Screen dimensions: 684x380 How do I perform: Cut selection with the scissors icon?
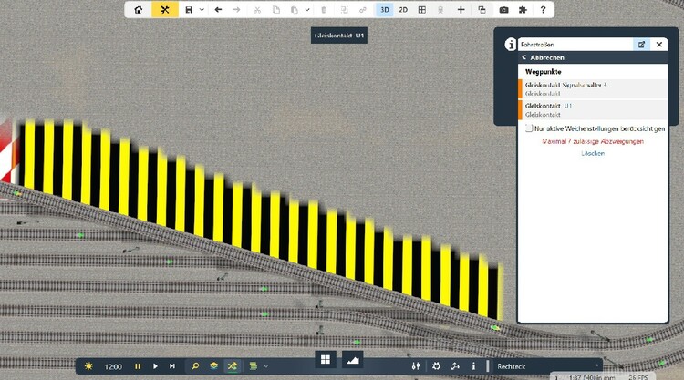tap(257, 10)
